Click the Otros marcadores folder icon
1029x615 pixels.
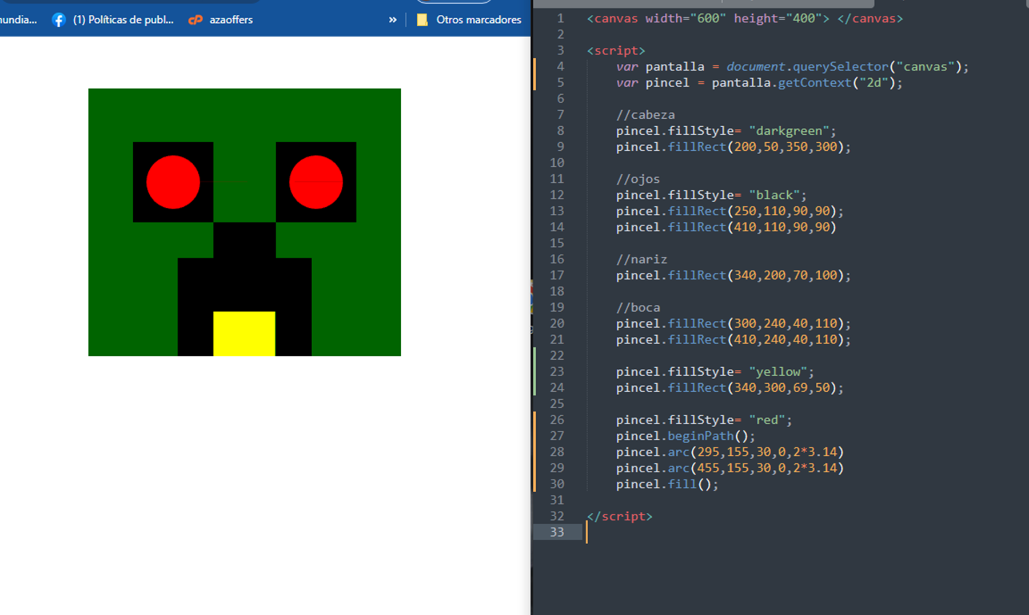pyautogui.click(x=422, y=20)
